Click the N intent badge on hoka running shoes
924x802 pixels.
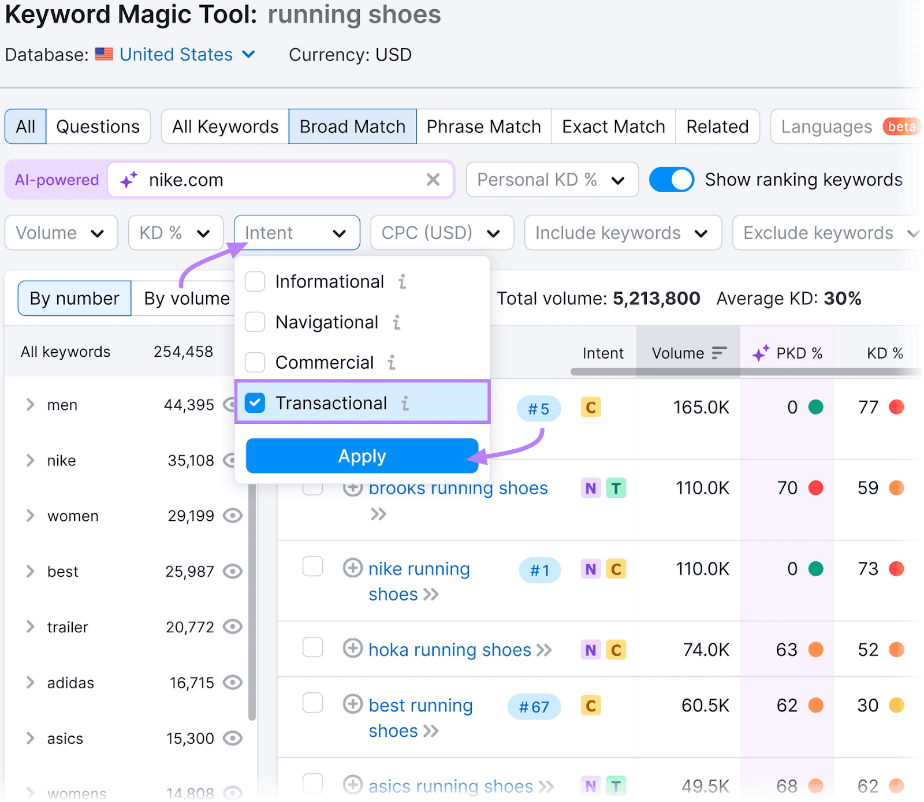[x=590, y=650]
